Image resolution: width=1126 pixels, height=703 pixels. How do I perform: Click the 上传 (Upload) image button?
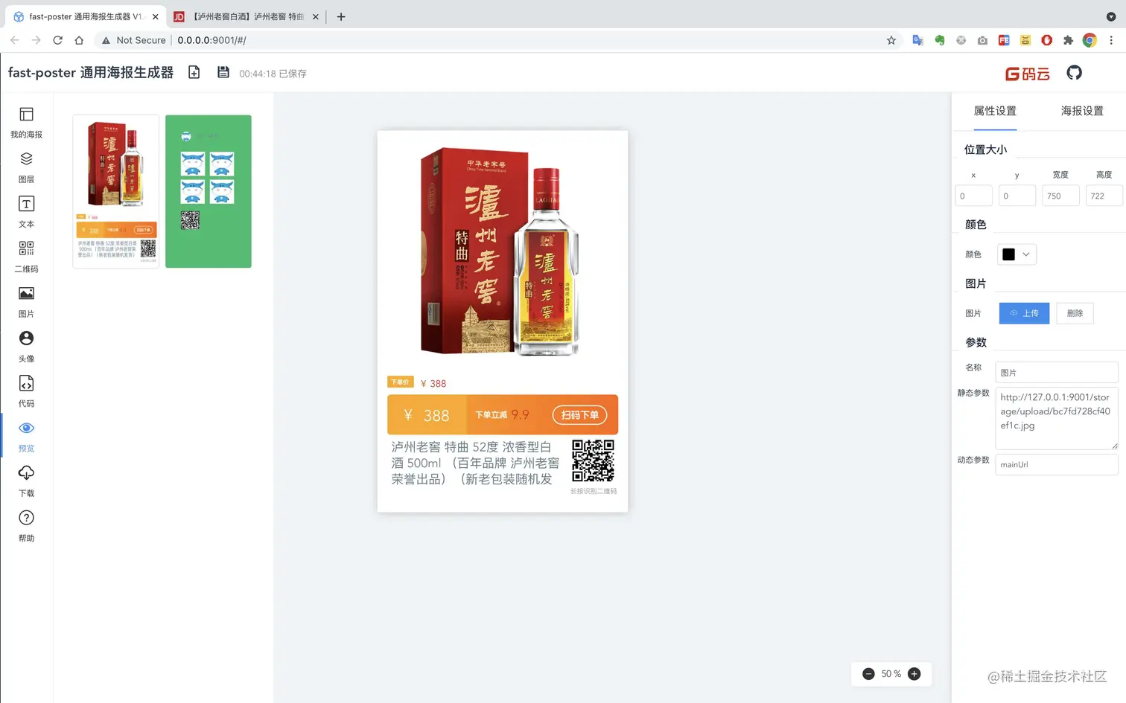tap(1024, 313)
